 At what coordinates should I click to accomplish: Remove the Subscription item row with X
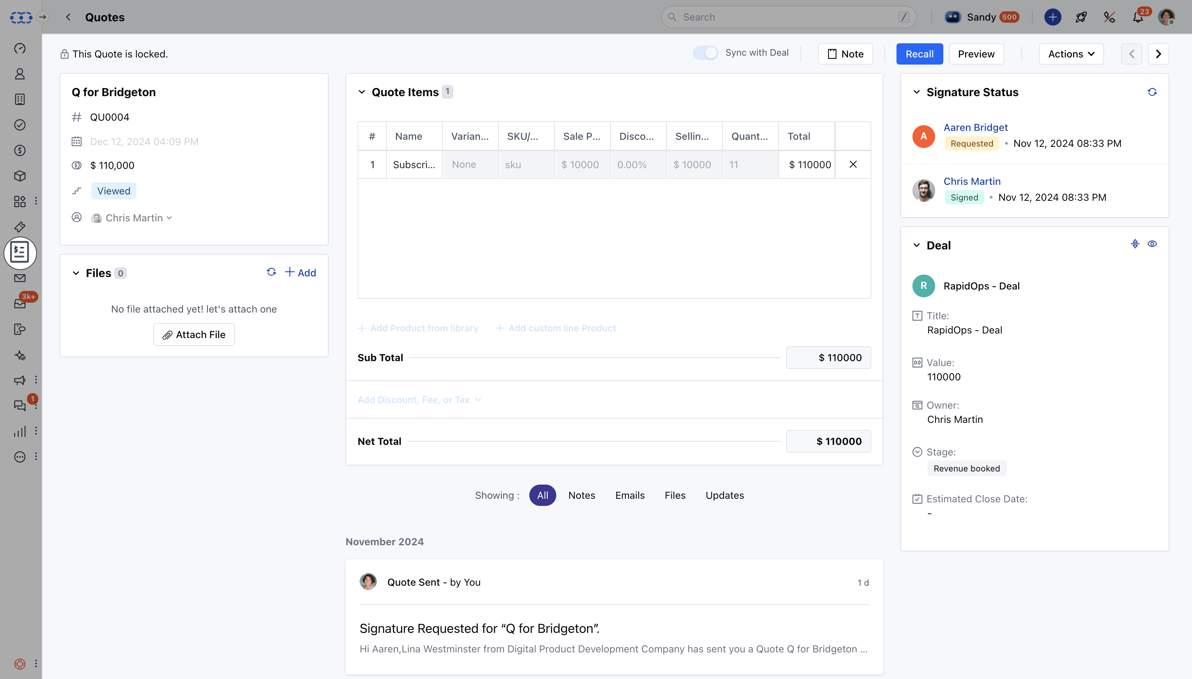point(853,164)
